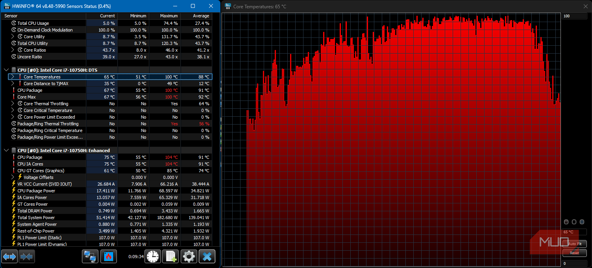
Task: Click the Sensor column header
Action: coord(44,16)
